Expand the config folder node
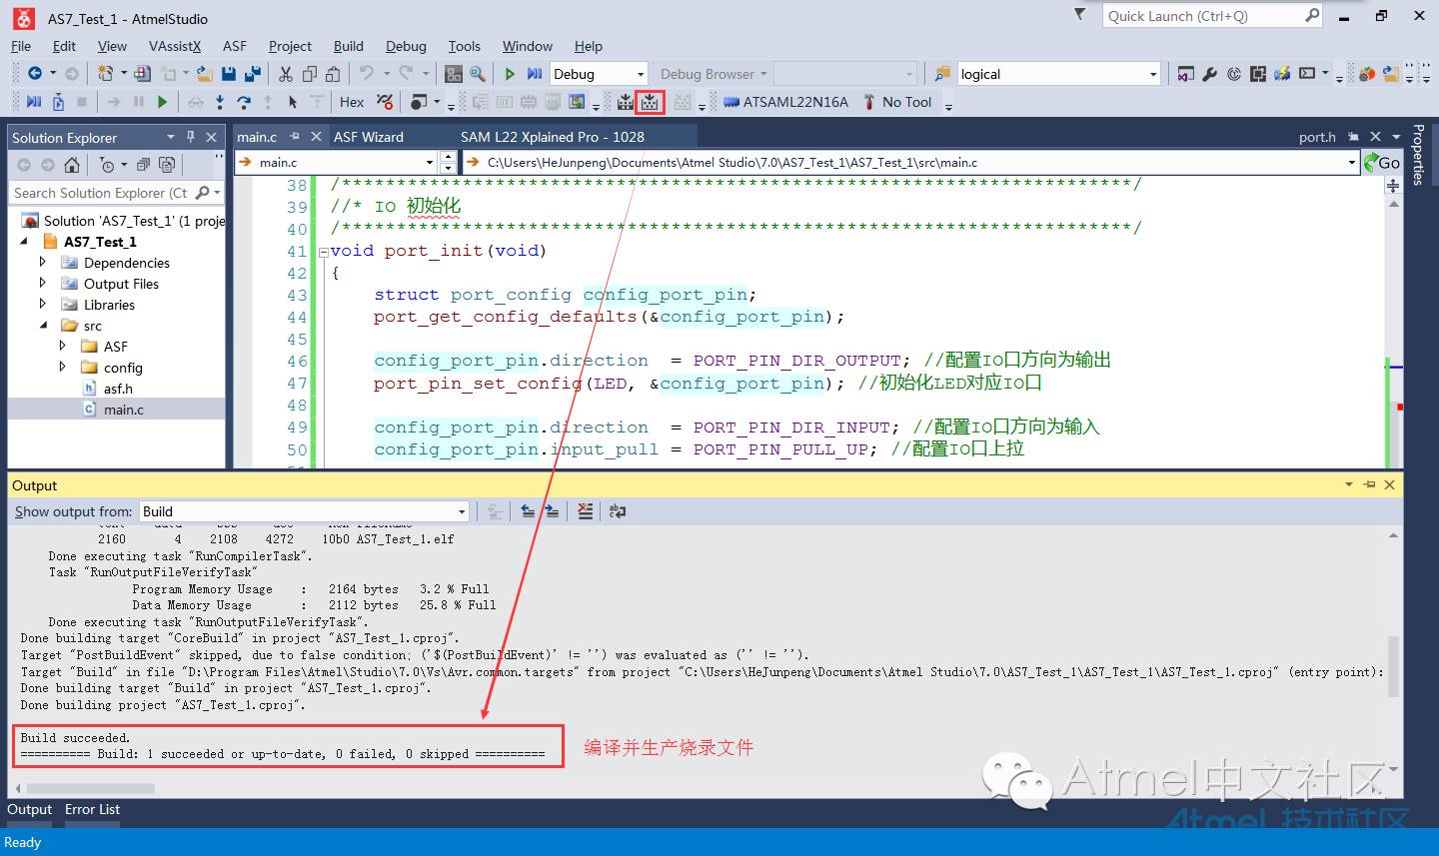The height and width of the screenshot is (856, 1439). 63,367
